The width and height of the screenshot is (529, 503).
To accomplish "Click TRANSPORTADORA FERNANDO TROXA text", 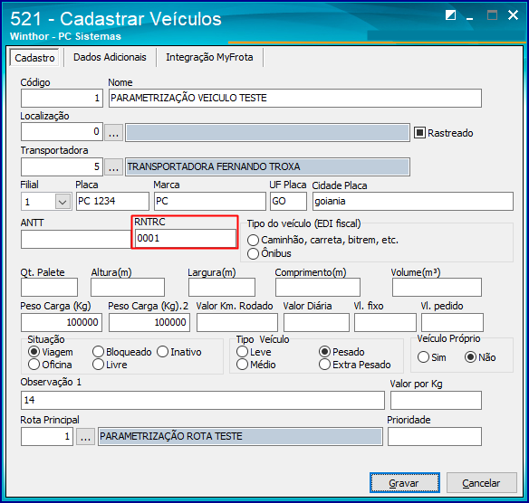I will (214, 166).
